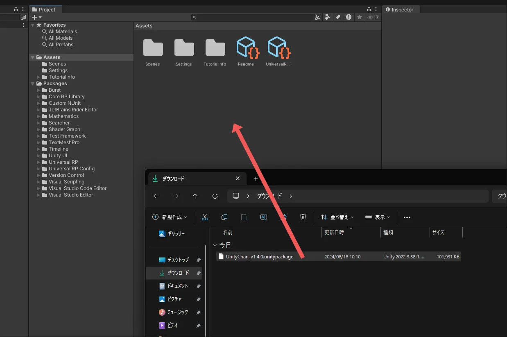Click the Project panel search field
The image size is (507, 337).
tap(254, 17)
